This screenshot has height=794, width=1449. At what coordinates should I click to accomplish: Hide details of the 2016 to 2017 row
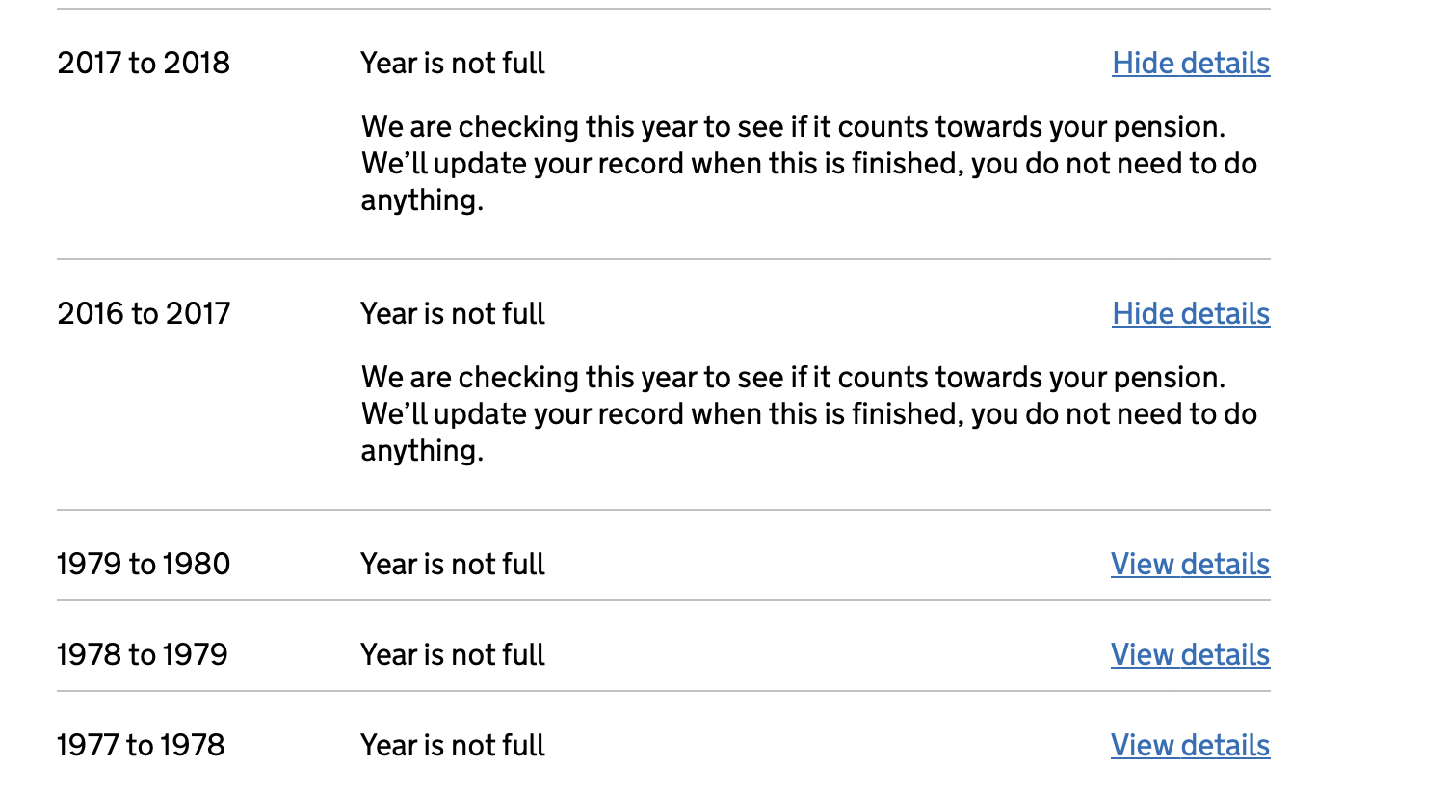click(x=1191, y=314)
